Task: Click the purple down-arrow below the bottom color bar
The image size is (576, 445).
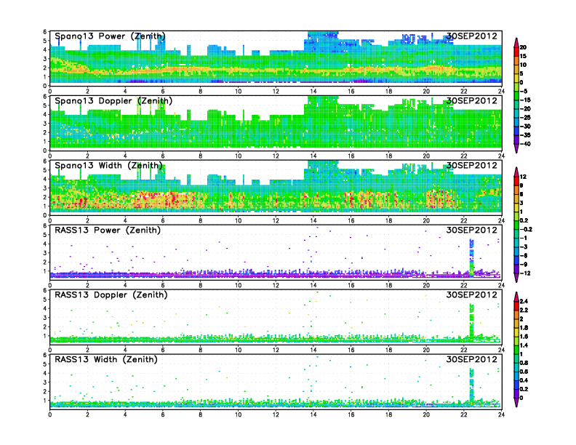Action: pyautogui.click(x=516, y=403)
